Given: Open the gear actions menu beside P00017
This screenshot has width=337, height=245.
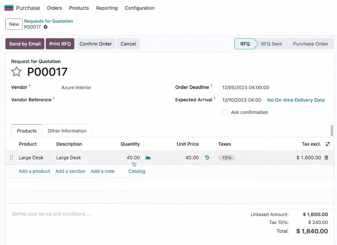Looking at the screenshot, I should [x=46, y=27].
